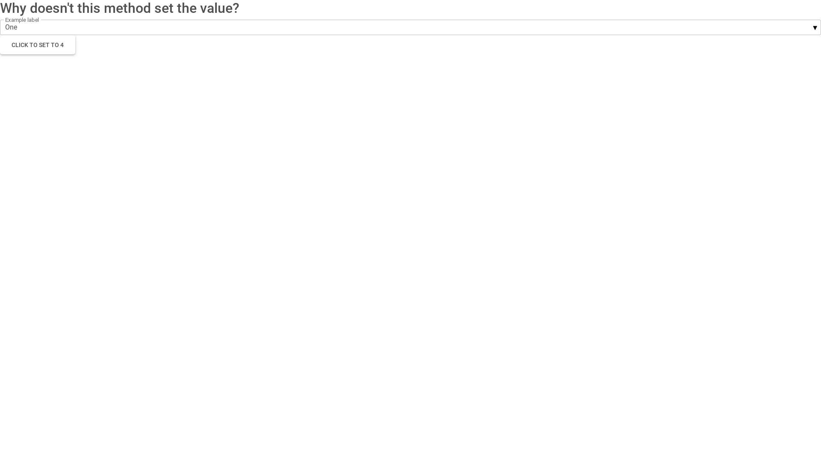The image size is (821, 462).
Task: Expand the 'Example label' dropdown
Action: (815, 27)
